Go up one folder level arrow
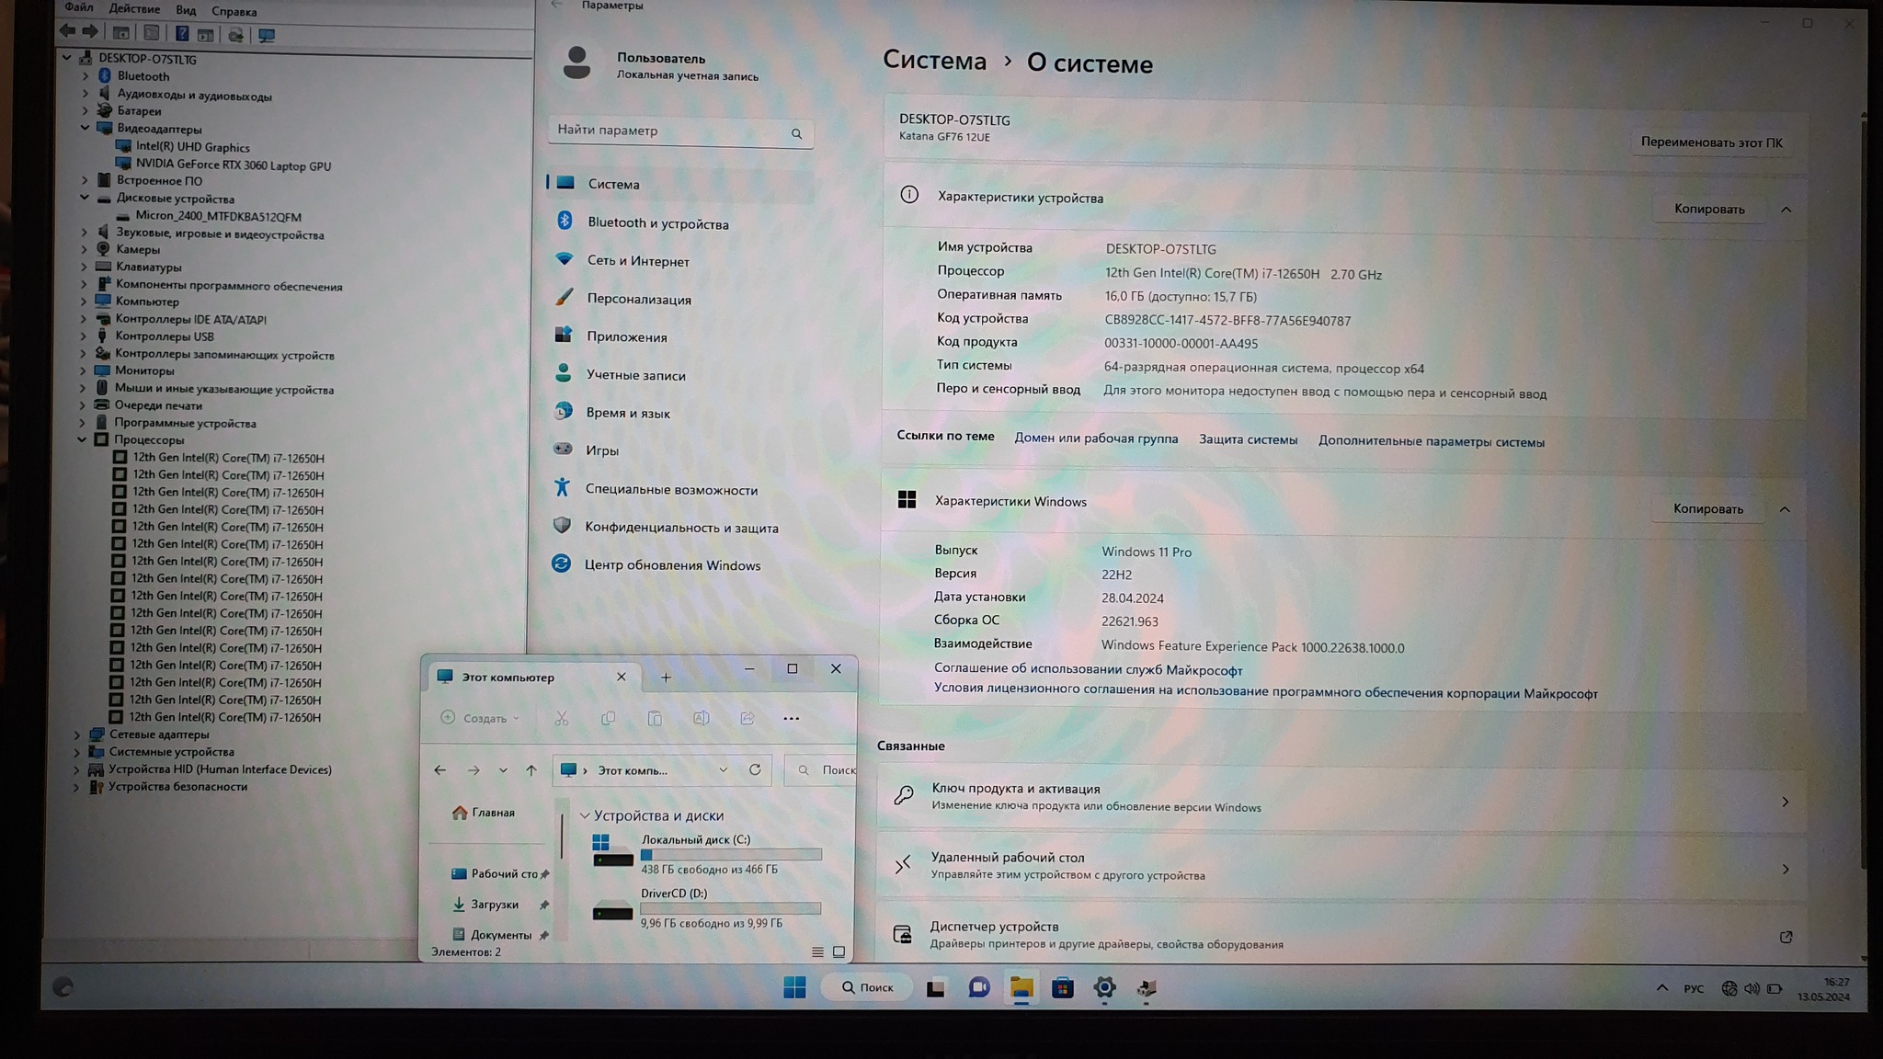 pos(531,770)
